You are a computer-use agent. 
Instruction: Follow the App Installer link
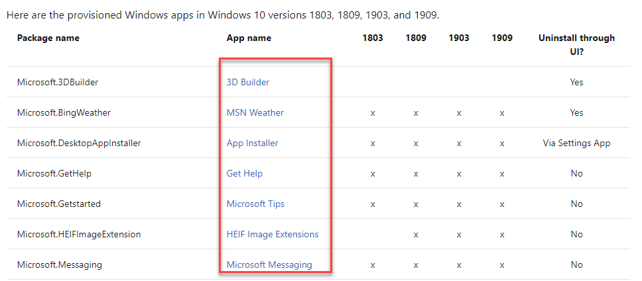(252, 143)
